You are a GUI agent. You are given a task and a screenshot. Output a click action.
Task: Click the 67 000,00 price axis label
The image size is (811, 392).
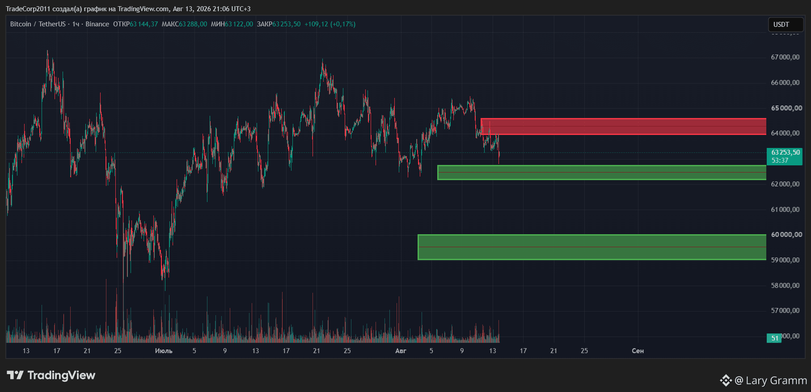[786, 57]
